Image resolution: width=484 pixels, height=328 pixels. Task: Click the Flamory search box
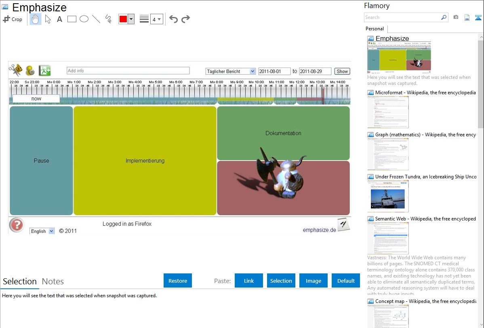click(x=402, y=17)
